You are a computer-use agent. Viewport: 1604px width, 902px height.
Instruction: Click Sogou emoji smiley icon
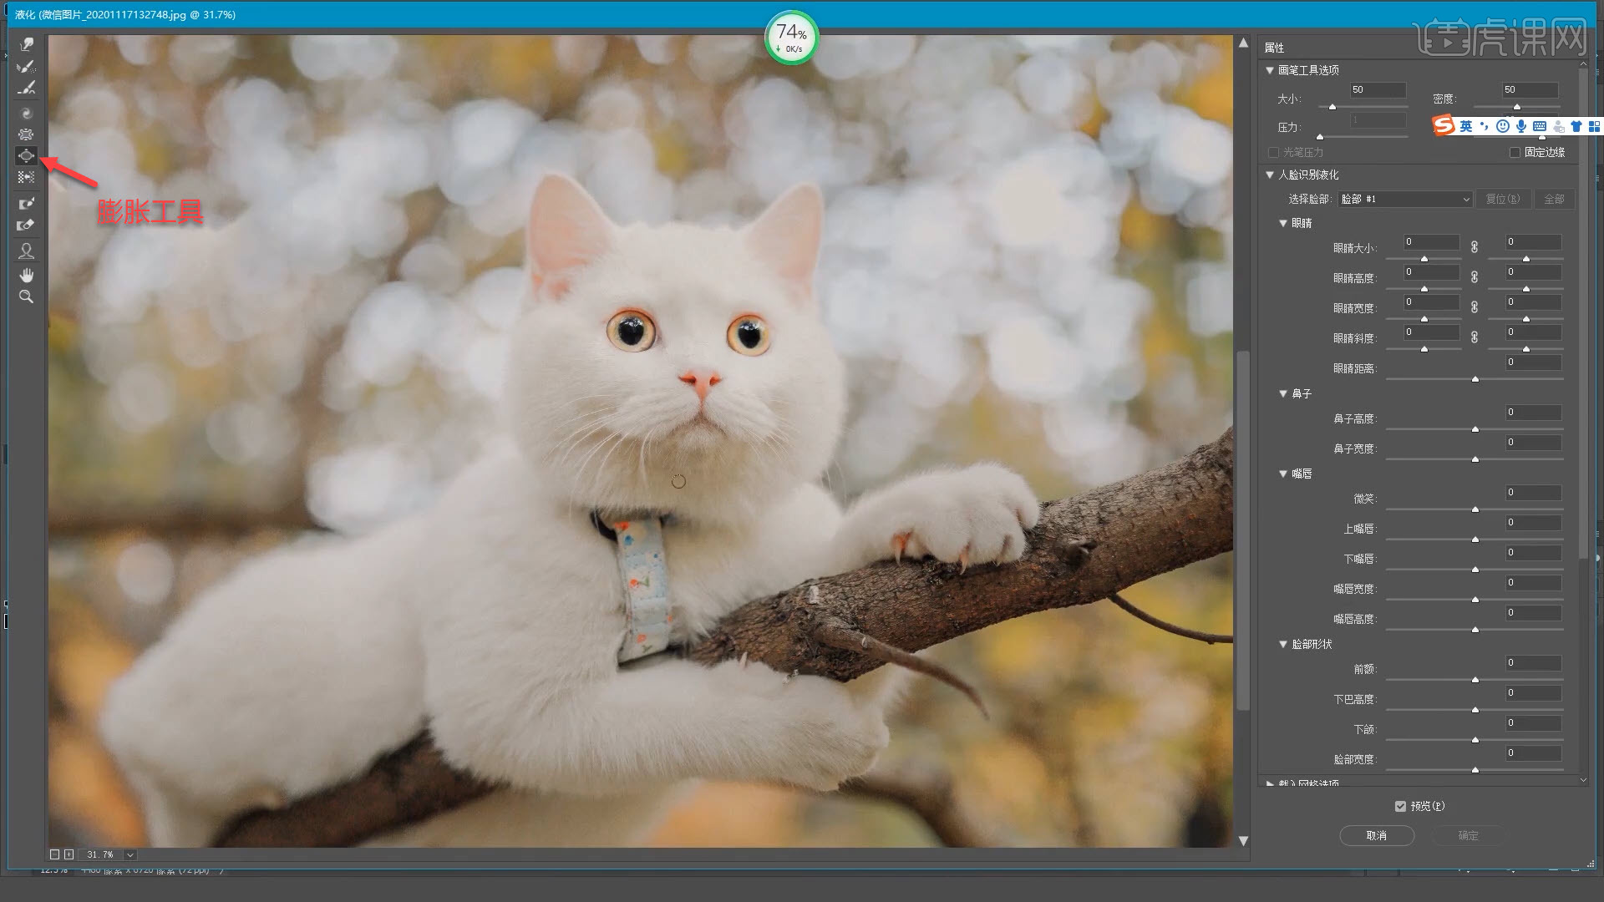point(1503,126)
